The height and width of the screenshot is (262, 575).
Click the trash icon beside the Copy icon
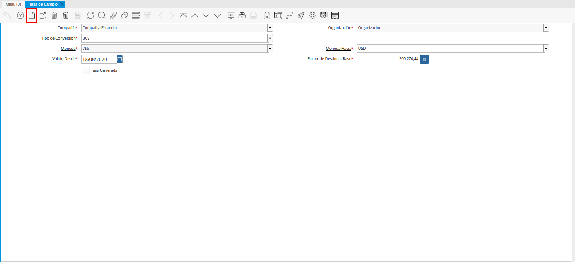(54, 16)
